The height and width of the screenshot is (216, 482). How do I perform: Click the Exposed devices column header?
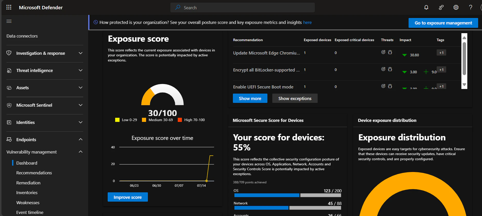(317, 40)
